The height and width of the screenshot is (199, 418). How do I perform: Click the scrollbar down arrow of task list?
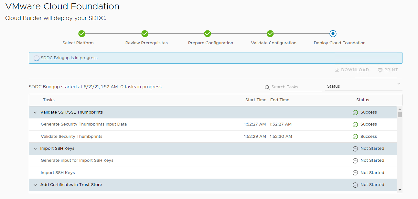(400, 190)
